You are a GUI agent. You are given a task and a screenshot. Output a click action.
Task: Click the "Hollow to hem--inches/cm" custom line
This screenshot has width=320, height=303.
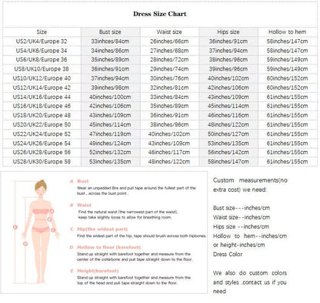click(250, 236)
